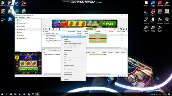Open the MSC Editor desktop icon
172x96 pixels.
[x=153, y=20]
